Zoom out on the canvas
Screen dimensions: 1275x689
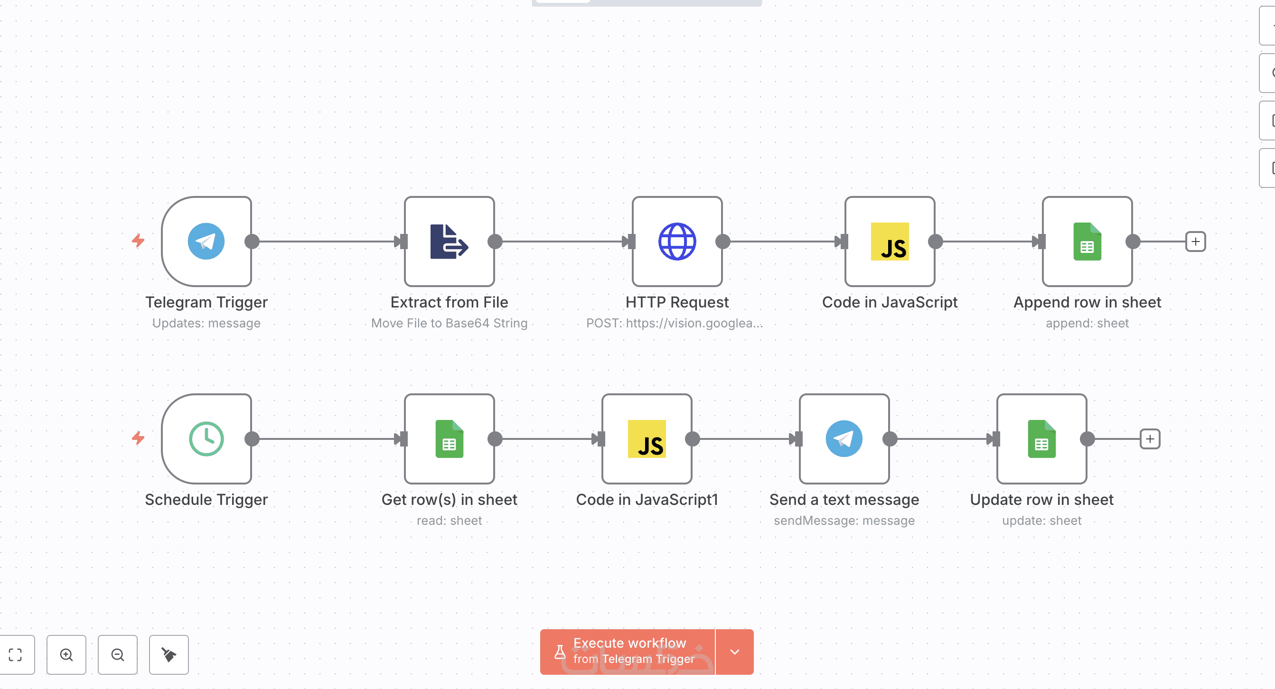117,654
